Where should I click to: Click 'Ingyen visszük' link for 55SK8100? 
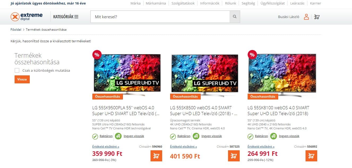(289, 136)
